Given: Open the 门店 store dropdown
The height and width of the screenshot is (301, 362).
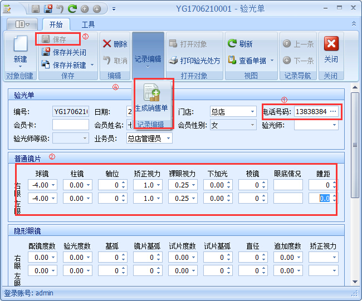Looking at the screenshot, I should (253, 112).
